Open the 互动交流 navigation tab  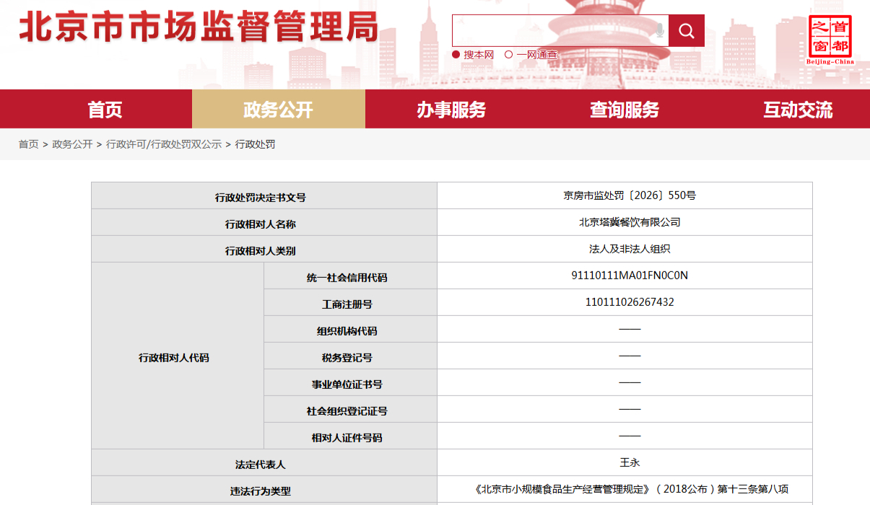click(x=798, y=110)
